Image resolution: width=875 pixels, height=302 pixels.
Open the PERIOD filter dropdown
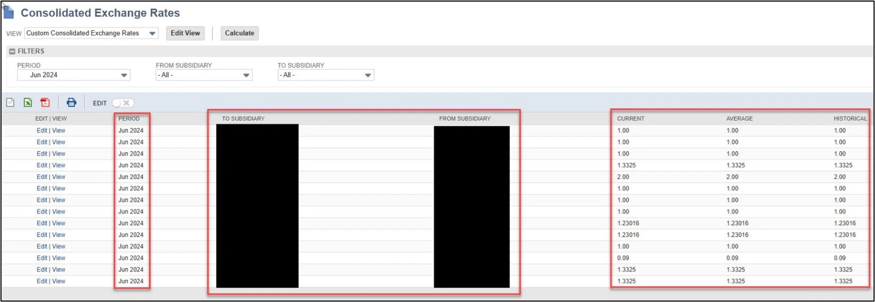(x=124, y=75)
